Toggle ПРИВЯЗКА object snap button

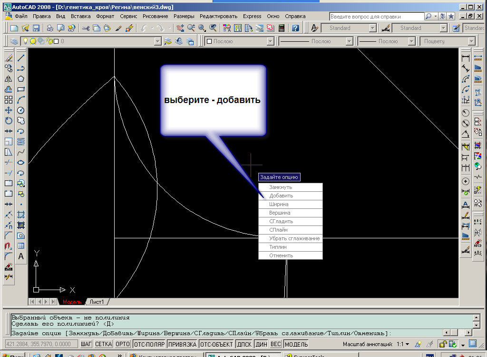182,344
